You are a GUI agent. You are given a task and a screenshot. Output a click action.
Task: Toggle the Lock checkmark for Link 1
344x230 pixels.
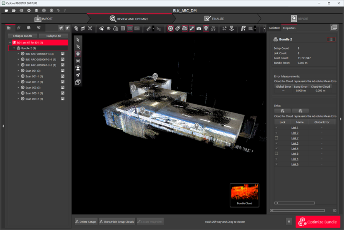click(276, 128)
